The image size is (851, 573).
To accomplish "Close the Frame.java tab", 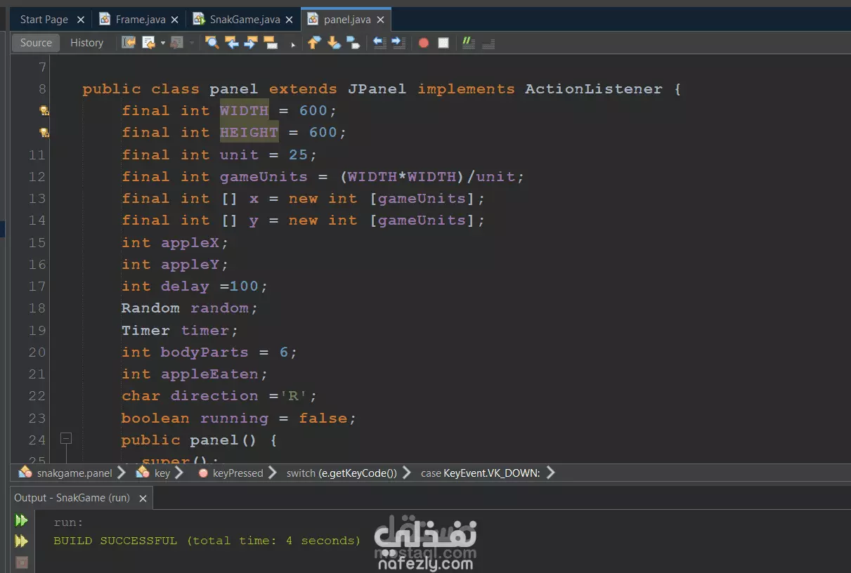I will click(x=174, y=20).
